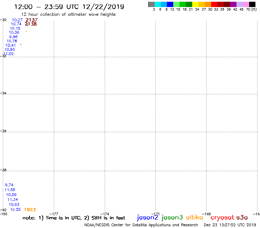
Task: Click the pink swatch in the color scale
Action: click(x=246, y=5)
